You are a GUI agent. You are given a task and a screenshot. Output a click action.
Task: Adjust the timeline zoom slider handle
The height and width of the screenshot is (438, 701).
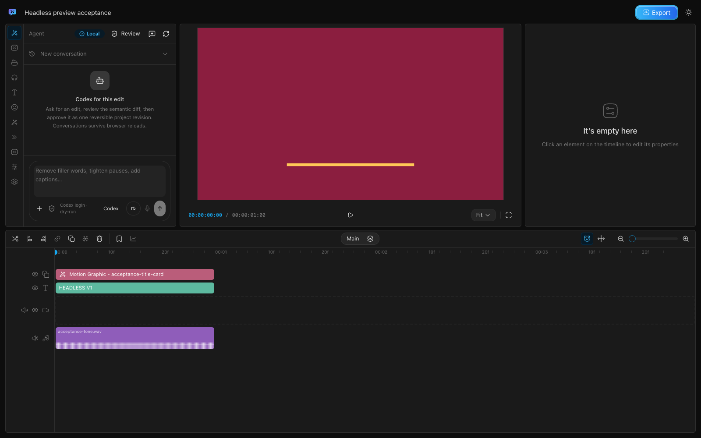(632, 239)
